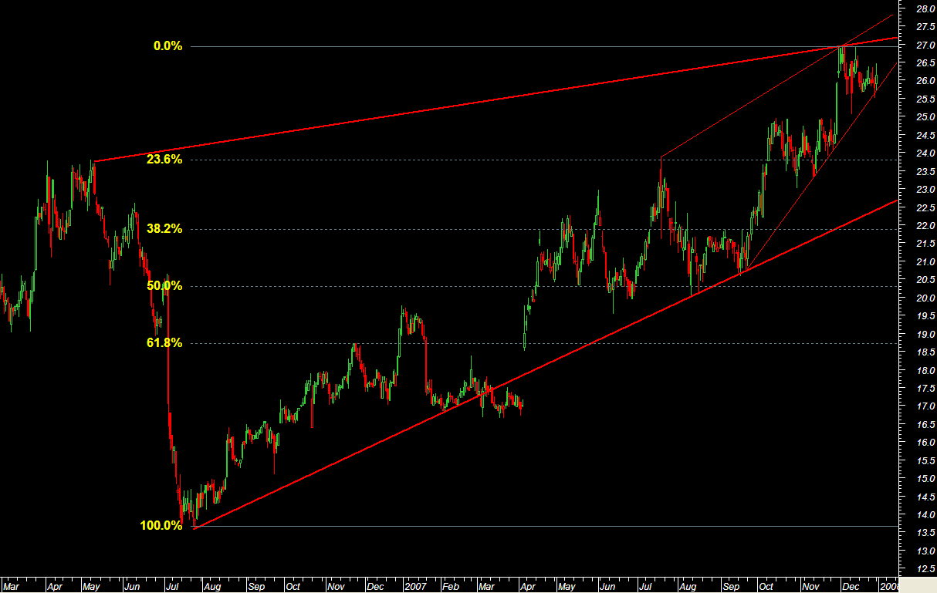
Task: Click the 27.5 price axis label
Action: pos(925,27)
